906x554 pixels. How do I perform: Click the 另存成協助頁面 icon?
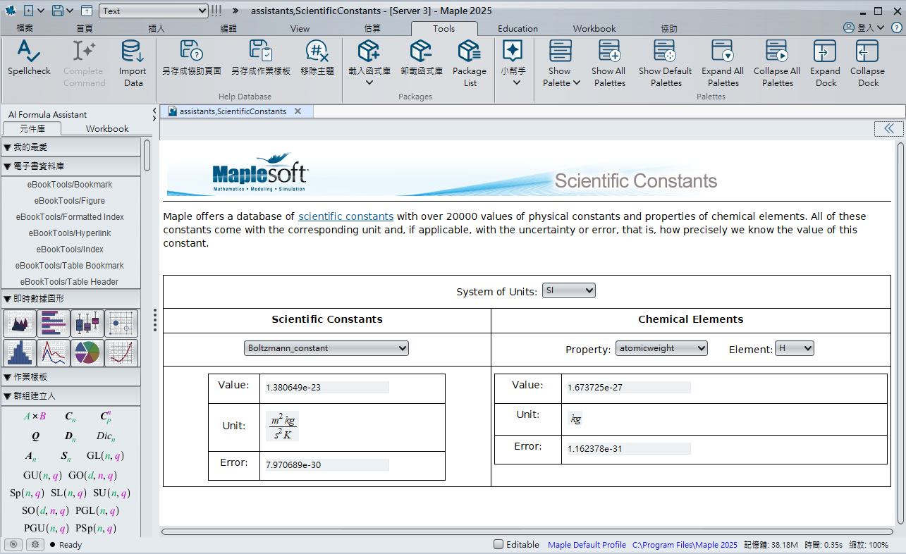(x=192, y=51)
